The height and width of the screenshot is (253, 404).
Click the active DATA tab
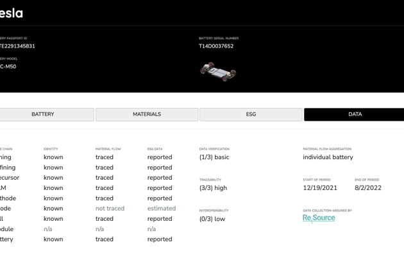click(x=354, y=114)
